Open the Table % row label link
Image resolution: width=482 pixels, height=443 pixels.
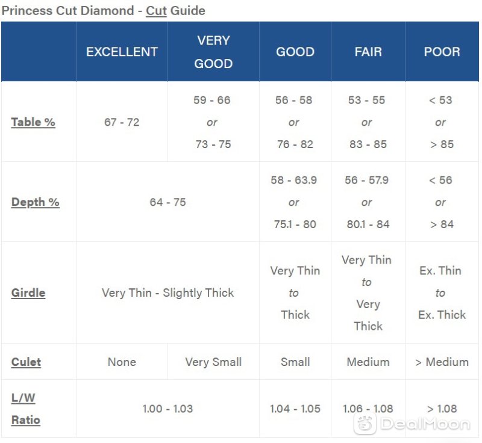coord(33,122)
